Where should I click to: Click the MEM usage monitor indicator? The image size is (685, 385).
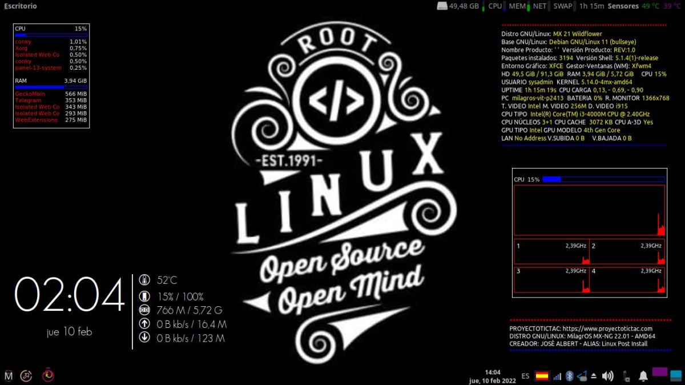click(517, 6)
